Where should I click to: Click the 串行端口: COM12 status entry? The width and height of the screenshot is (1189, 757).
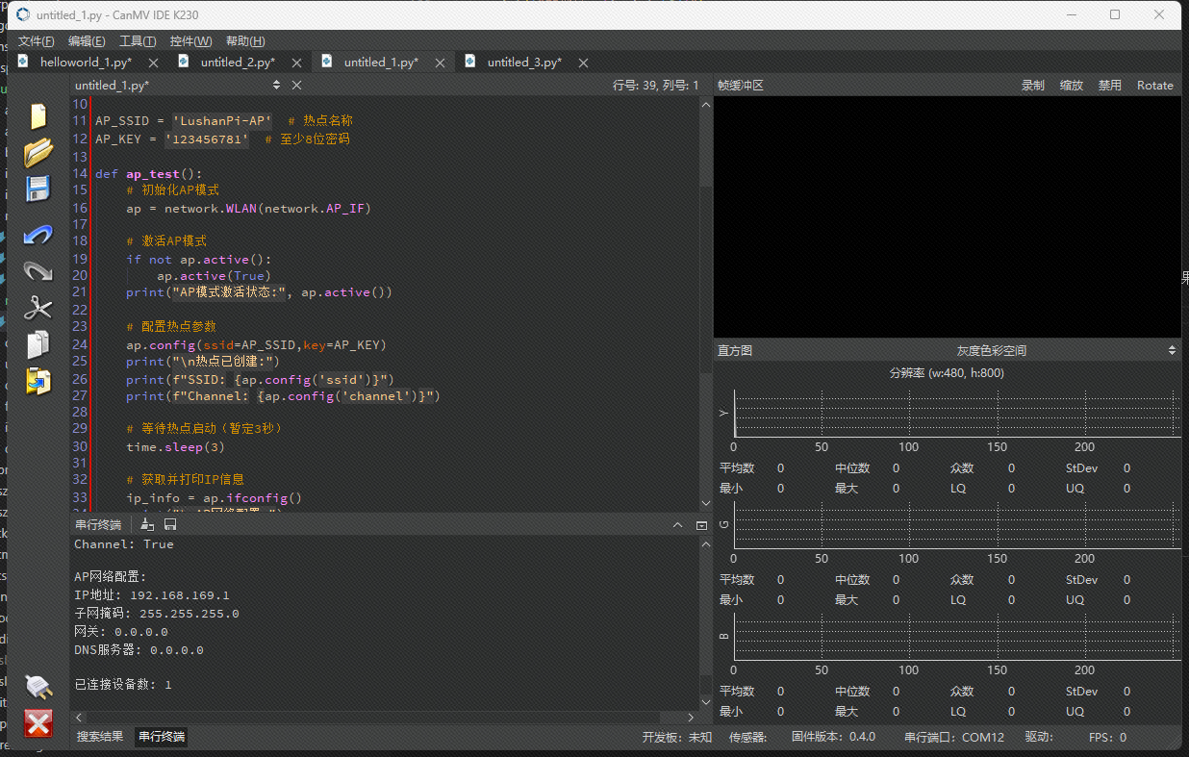coord(954,738)
